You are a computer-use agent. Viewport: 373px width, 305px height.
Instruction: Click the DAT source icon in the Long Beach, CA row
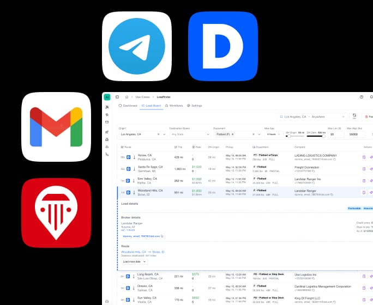(128, 276)
